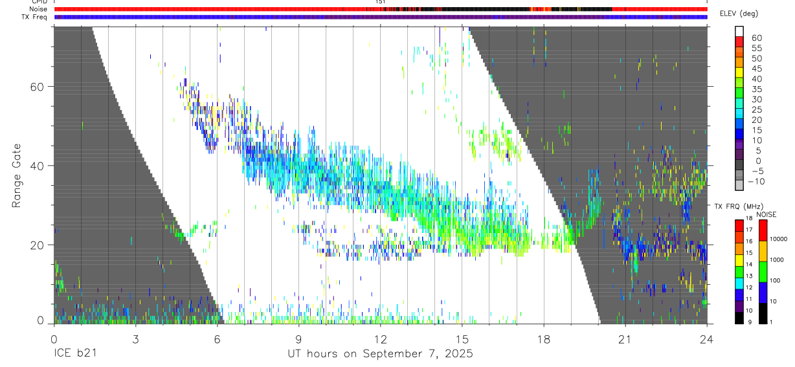Click the red-and-black Noise strip above the plot
This screenshot has height=367, width=795.
click(380, 9)
